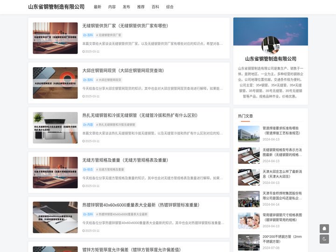Click customer service thumbnail beside 常用镀锌钢管尺寸 article
Screen dimensions: 336x252
(x=249, y=221)
